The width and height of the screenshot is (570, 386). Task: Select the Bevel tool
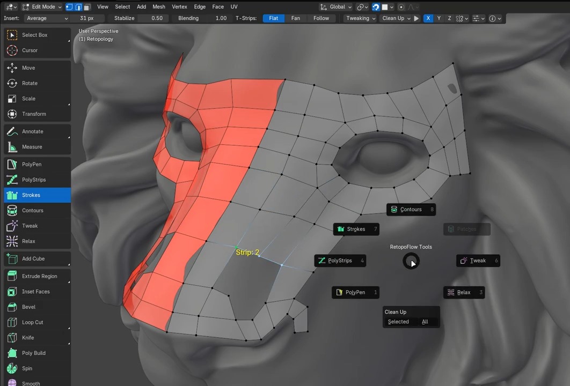coord(38,307)
